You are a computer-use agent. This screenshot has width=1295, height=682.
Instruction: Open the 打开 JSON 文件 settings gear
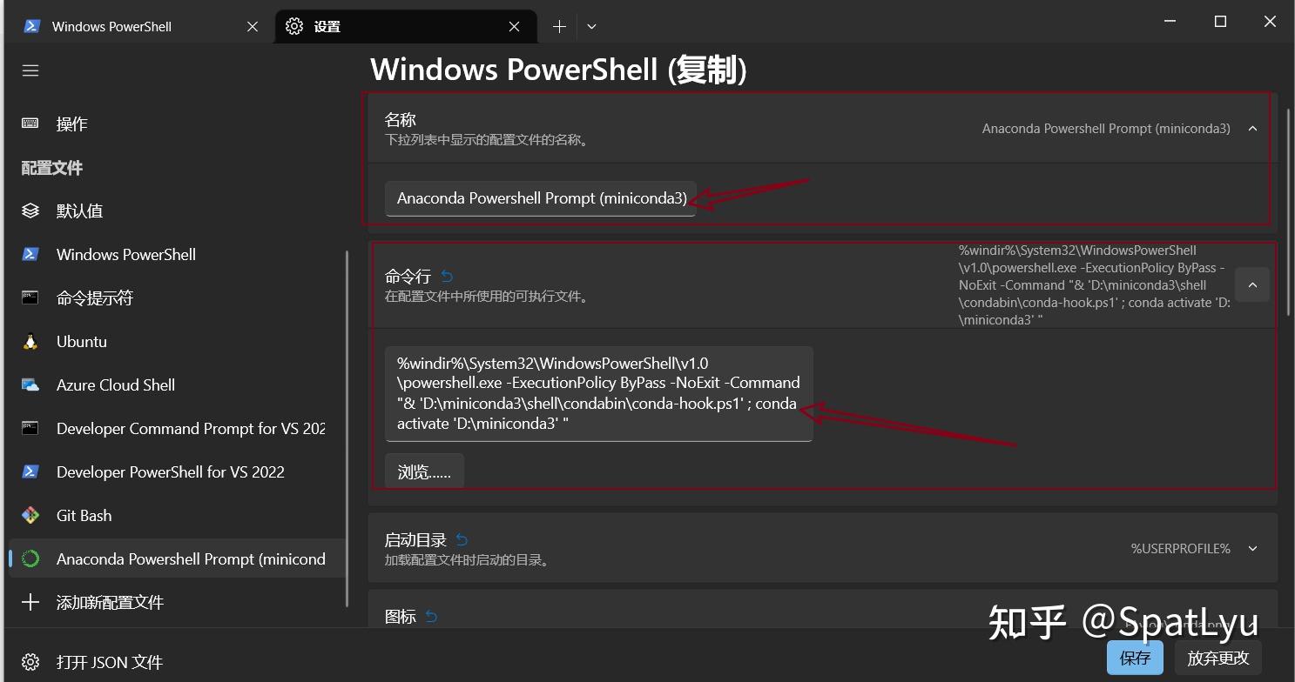click(30, 662)
